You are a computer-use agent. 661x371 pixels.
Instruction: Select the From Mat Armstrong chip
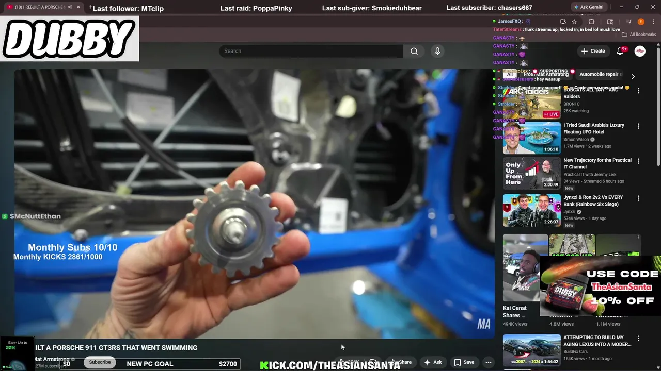coord(546,74)
